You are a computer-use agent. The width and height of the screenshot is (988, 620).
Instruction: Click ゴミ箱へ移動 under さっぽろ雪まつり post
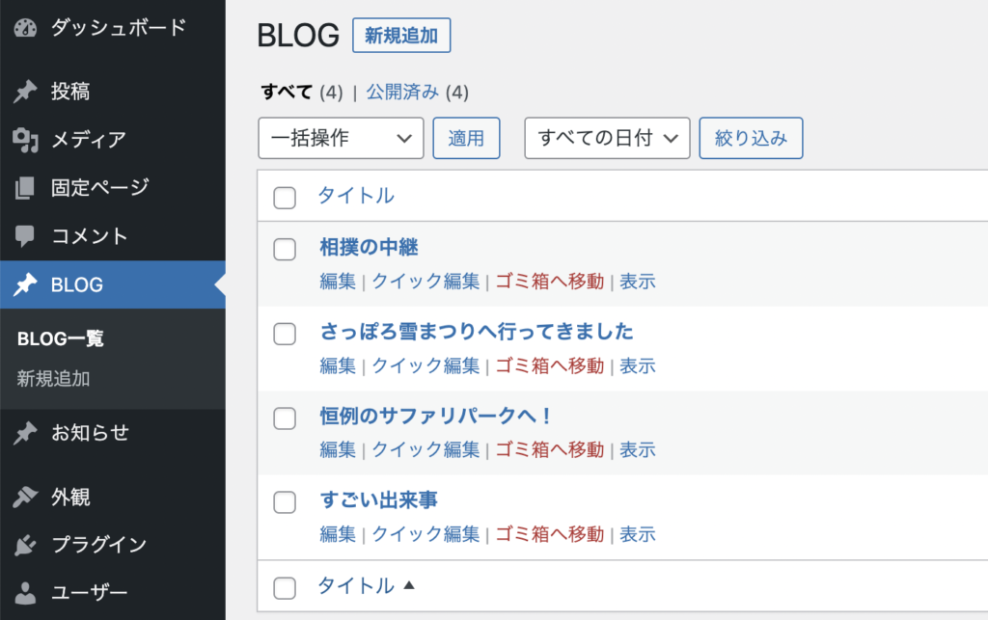pos(549,366)
